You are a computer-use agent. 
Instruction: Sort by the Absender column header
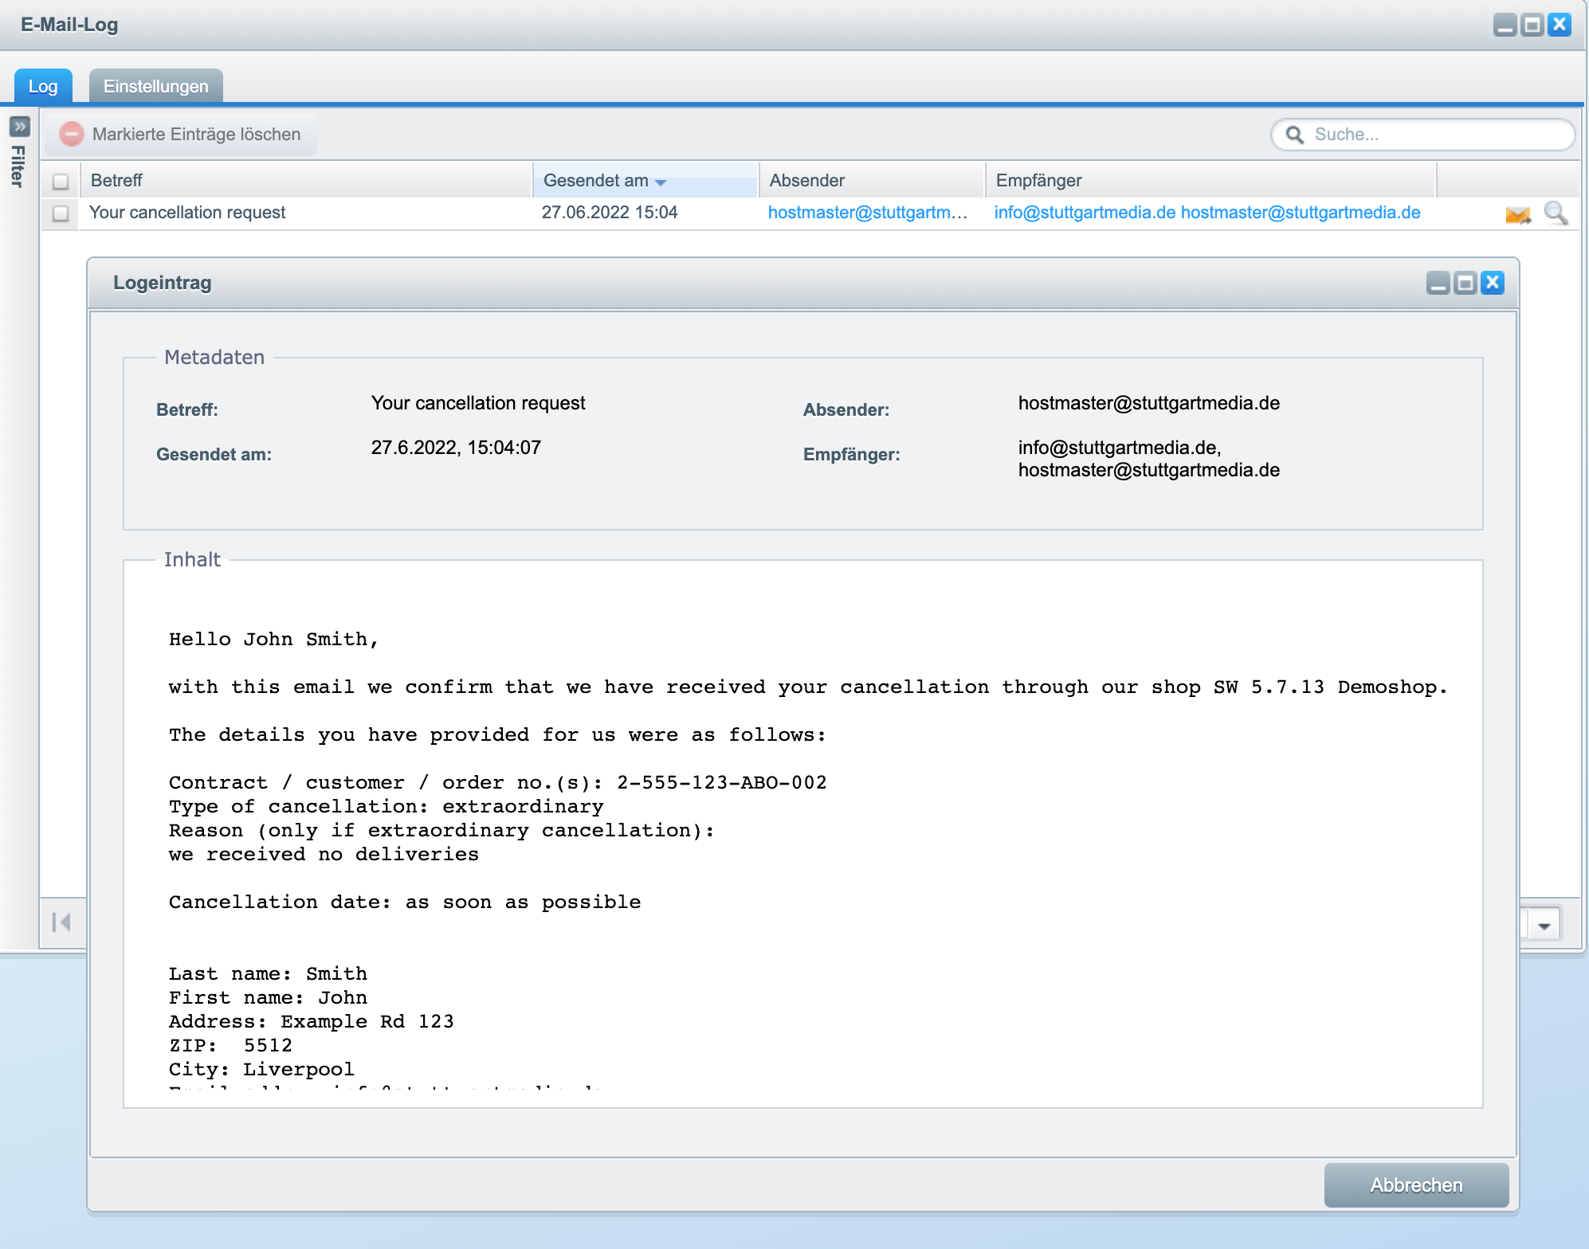coord(873,180)
